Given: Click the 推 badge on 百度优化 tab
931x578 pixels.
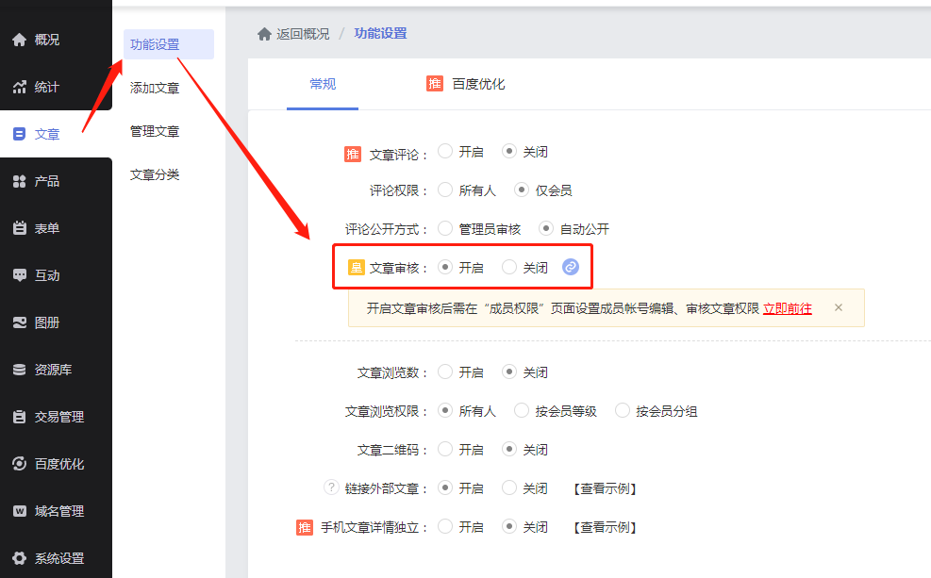Looking at the screenshot, I should (435, 84).
